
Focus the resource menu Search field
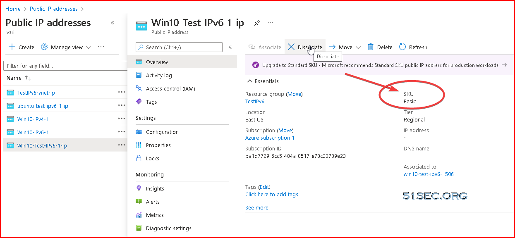point(179,47)
